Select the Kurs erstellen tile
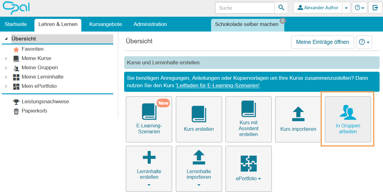 click(199, 119)
